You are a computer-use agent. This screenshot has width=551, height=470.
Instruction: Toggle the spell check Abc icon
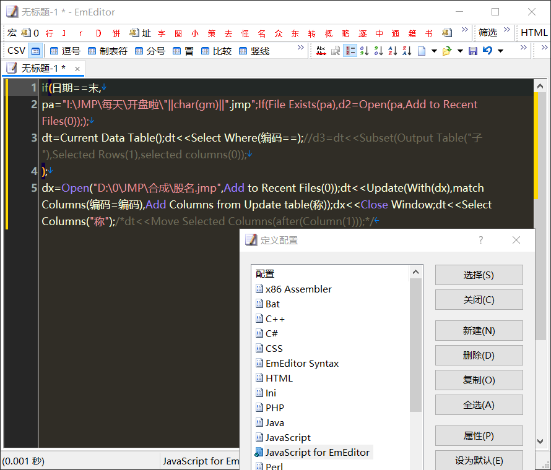coord(321,51)
